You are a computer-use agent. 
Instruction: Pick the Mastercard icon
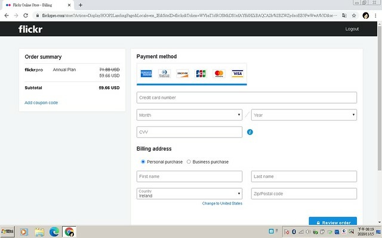pos(219,74)
